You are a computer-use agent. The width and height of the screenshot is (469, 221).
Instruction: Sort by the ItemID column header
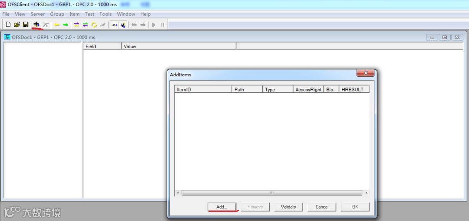pyautogui.click(x=203, y=89)
